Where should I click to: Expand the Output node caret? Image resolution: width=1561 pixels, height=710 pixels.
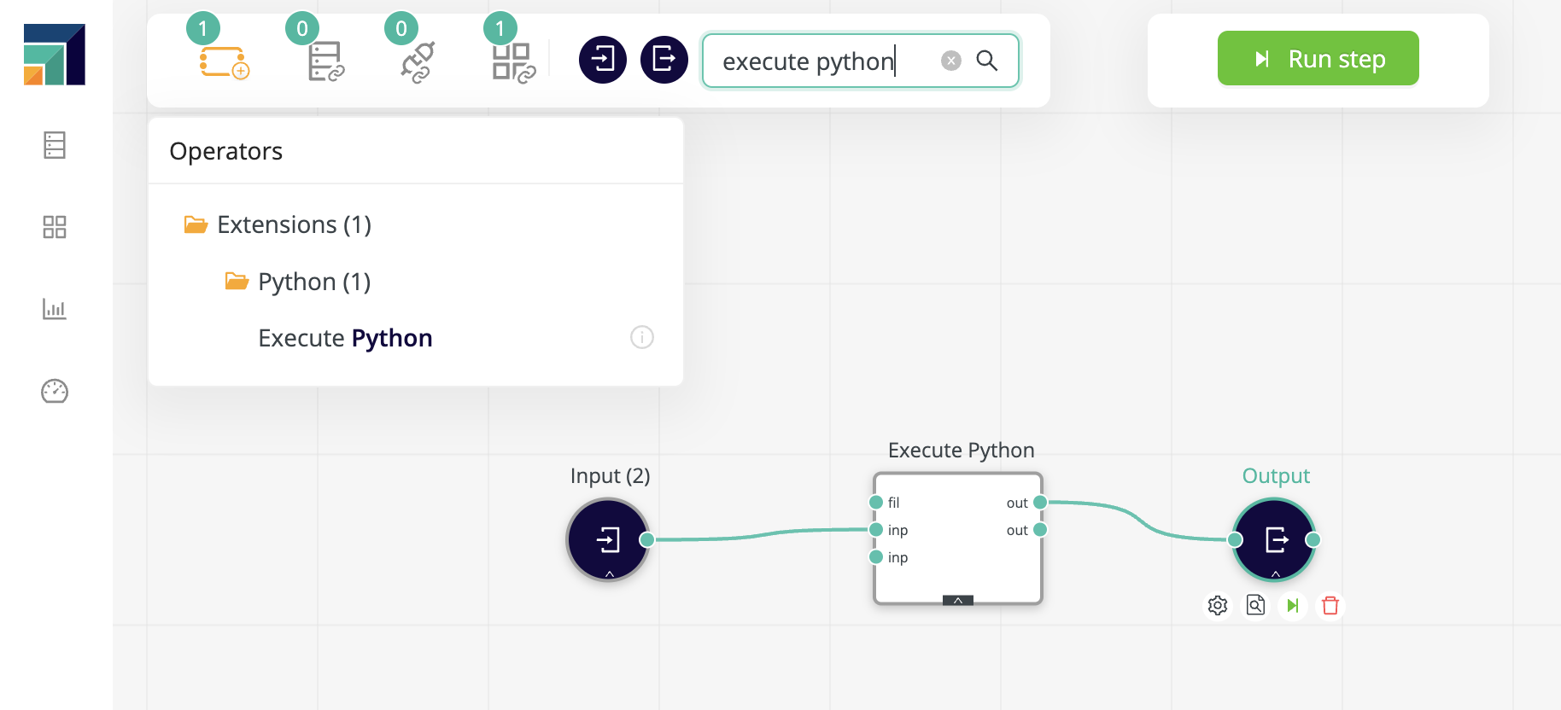point(1276,574)
